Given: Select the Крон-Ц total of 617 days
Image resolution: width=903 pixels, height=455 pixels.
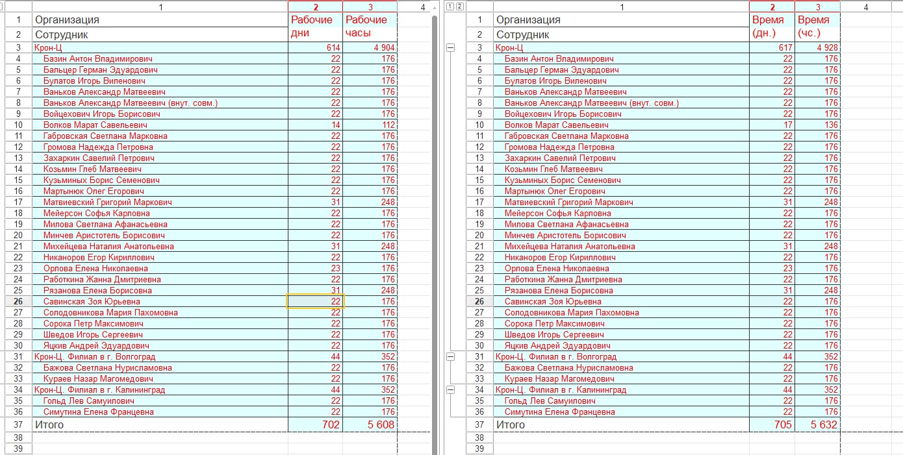Looking at the screenshot, I should click(x=772, y=47).
